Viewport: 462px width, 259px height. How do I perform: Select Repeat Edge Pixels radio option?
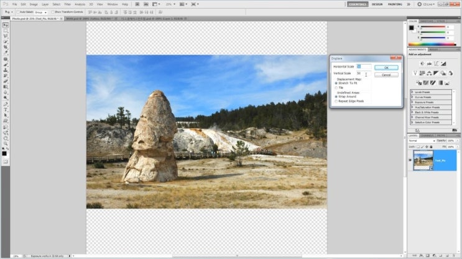[x=336, y=102]
